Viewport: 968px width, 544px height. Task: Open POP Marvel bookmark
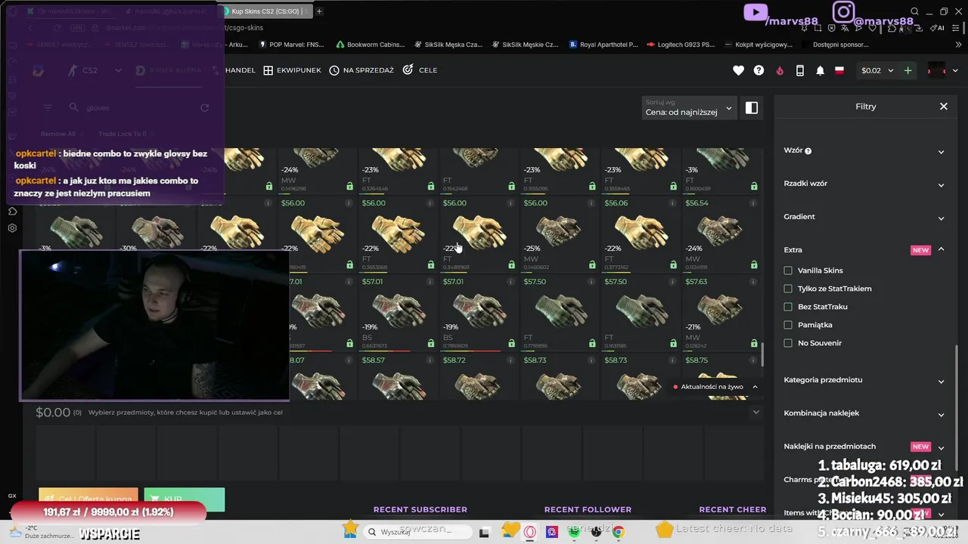point(290,45)
